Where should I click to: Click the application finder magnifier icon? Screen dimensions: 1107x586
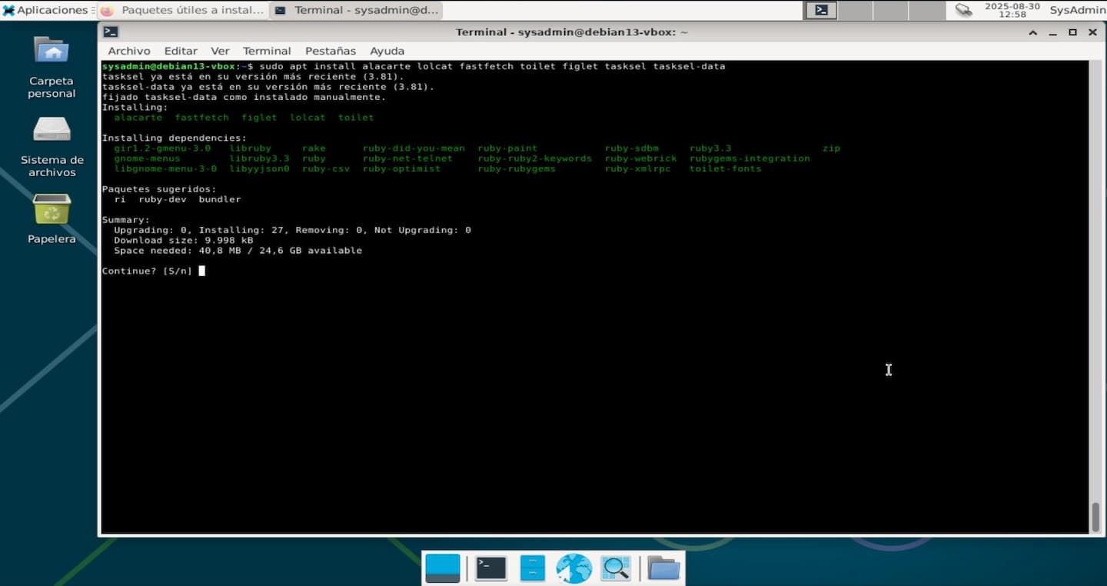(x=616, y=568)
